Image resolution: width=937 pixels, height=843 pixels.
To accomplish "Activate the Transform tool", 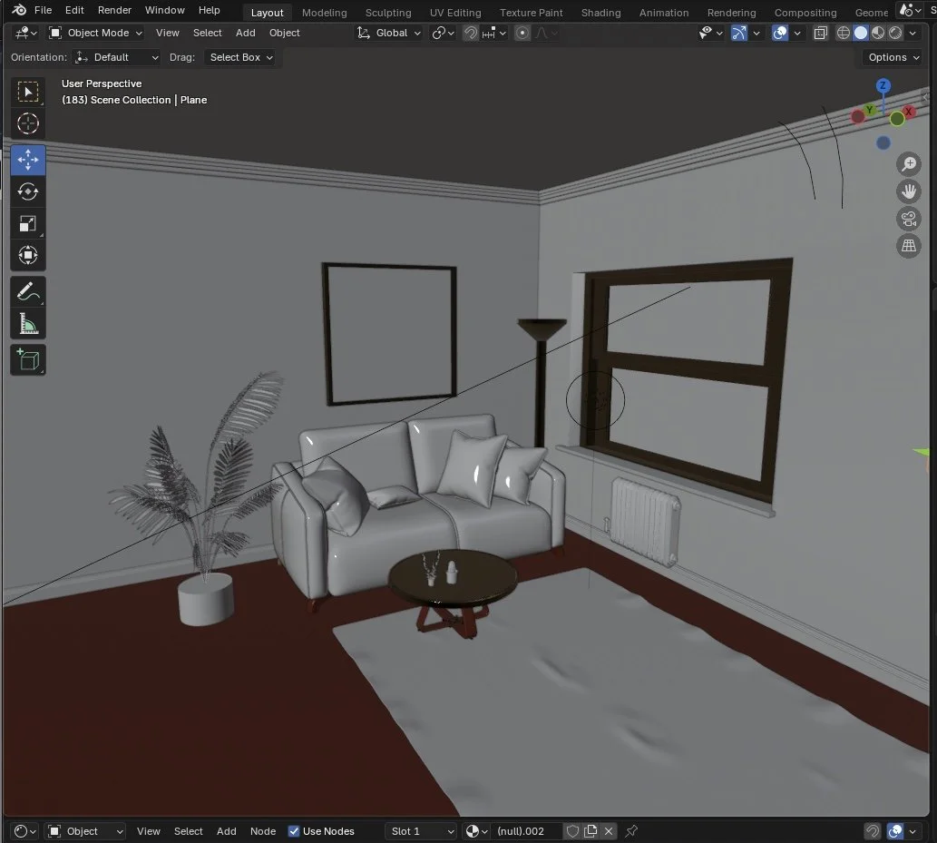I will point(28,255).
